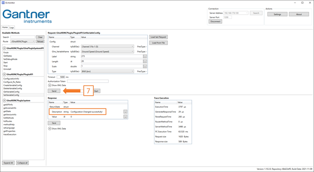Viewport: 314px width, 172px height.
Task: Select the SetDebugMode method
Action: click(10, 59)
